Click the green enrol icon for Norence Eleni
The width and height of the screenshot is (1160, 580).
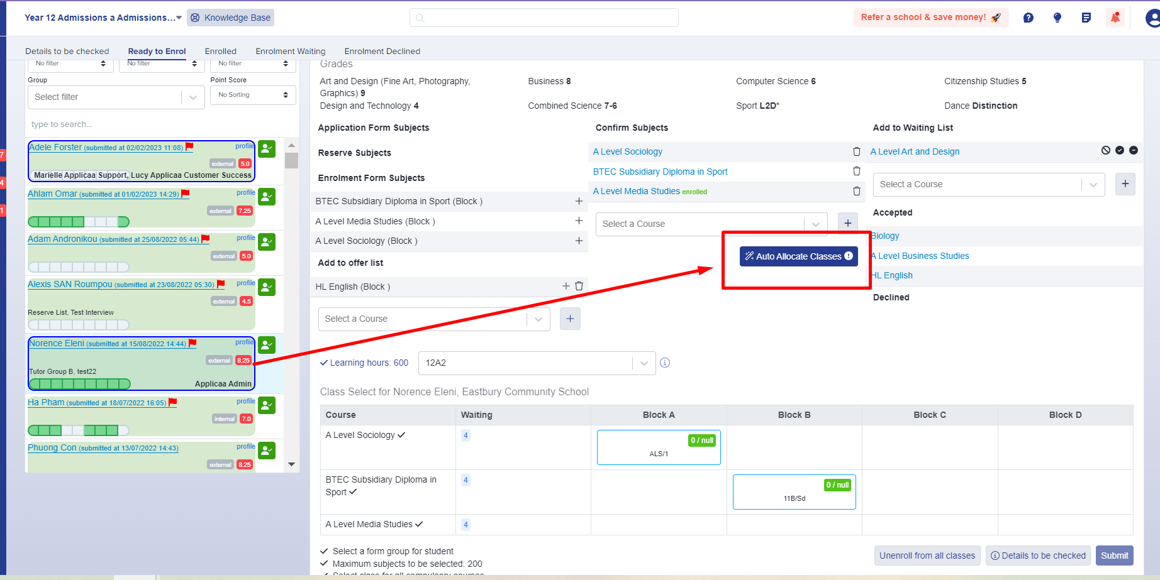[267, 345]
